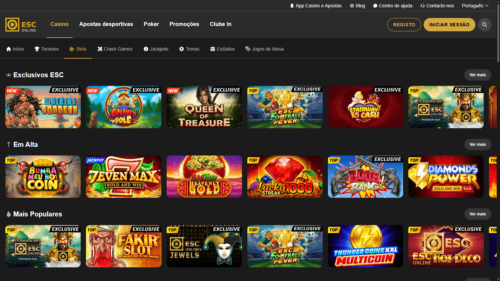
Task: Open the Português language dropdown
Action: click(475, 6)
